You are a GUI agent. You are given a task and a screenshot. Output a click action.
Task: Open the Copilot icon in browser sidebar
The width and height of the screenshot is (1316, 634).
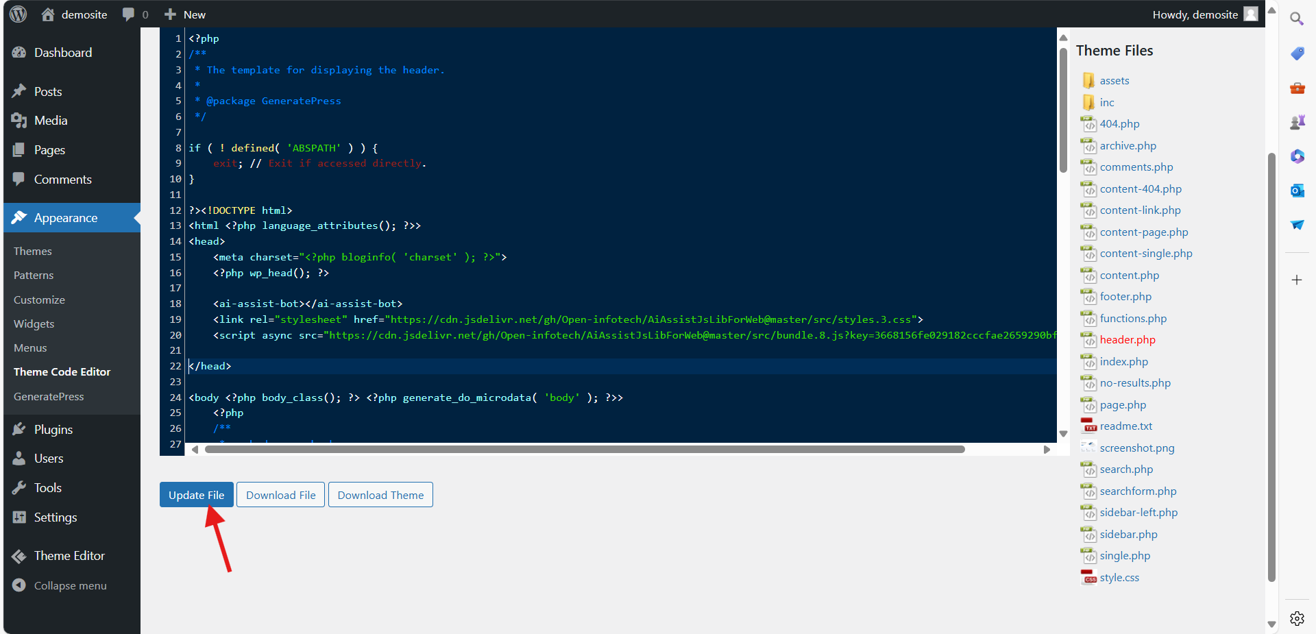pos(1297,156)
